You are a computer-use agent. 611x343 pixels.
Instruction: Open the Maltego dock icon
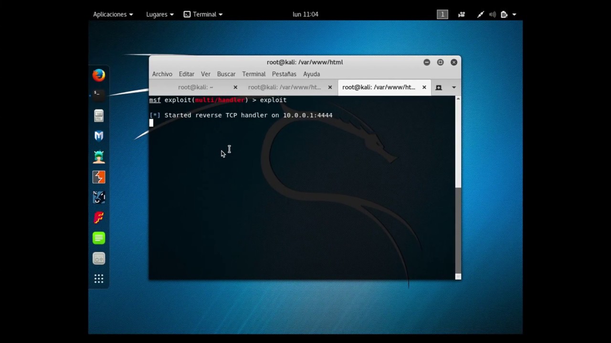pos(99,197)
